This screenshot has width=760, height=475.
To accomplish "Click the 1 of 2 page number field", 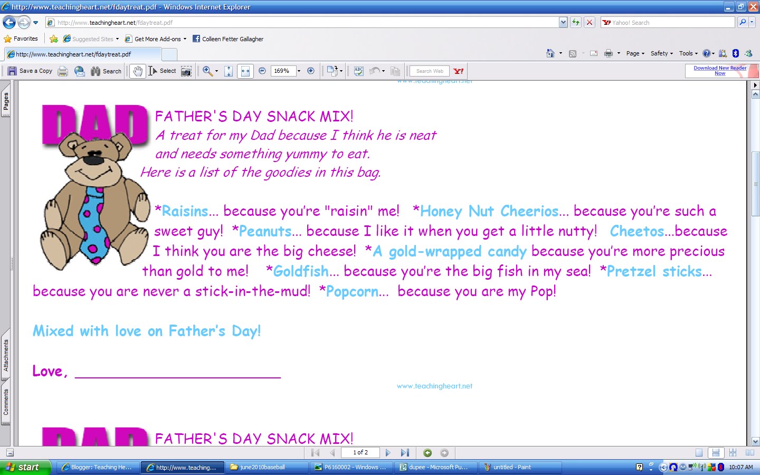I will pos(360,452).
